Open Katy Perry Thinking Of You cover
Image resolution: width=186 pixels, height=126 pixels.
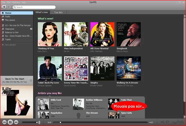coord(50,34)
